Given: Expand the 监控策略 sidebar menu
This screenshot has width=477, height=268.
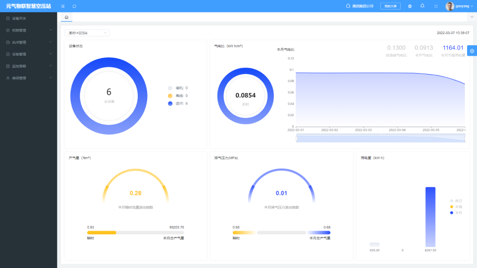Looking at the screenshot, I should coord(28,66).
